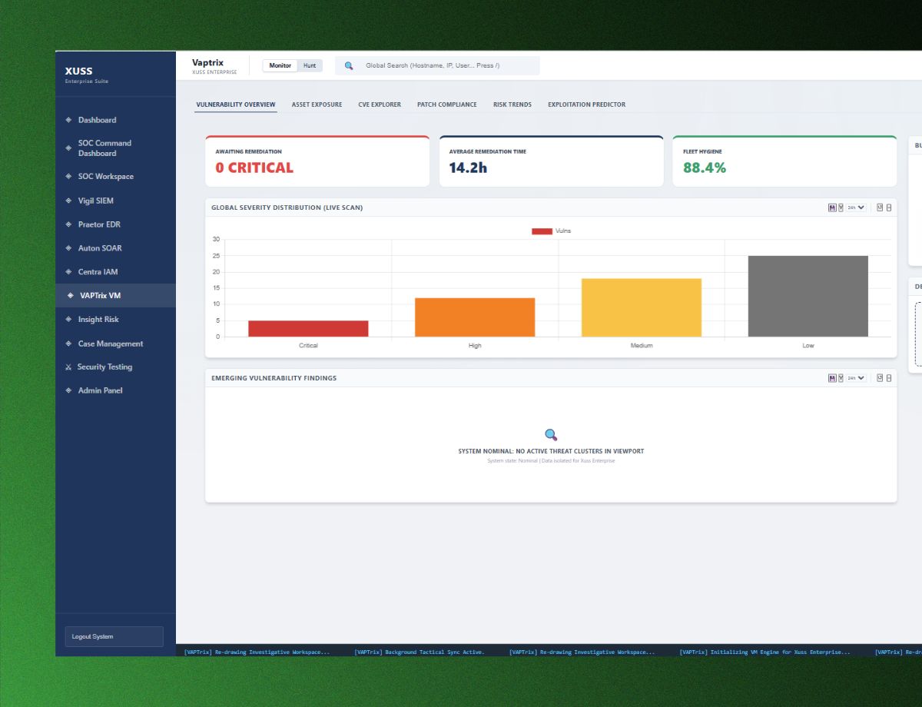This screenshot has width=922, height=707.
Task: Click the purple chart-mode icon on severity panel
Action: point(832,207)
